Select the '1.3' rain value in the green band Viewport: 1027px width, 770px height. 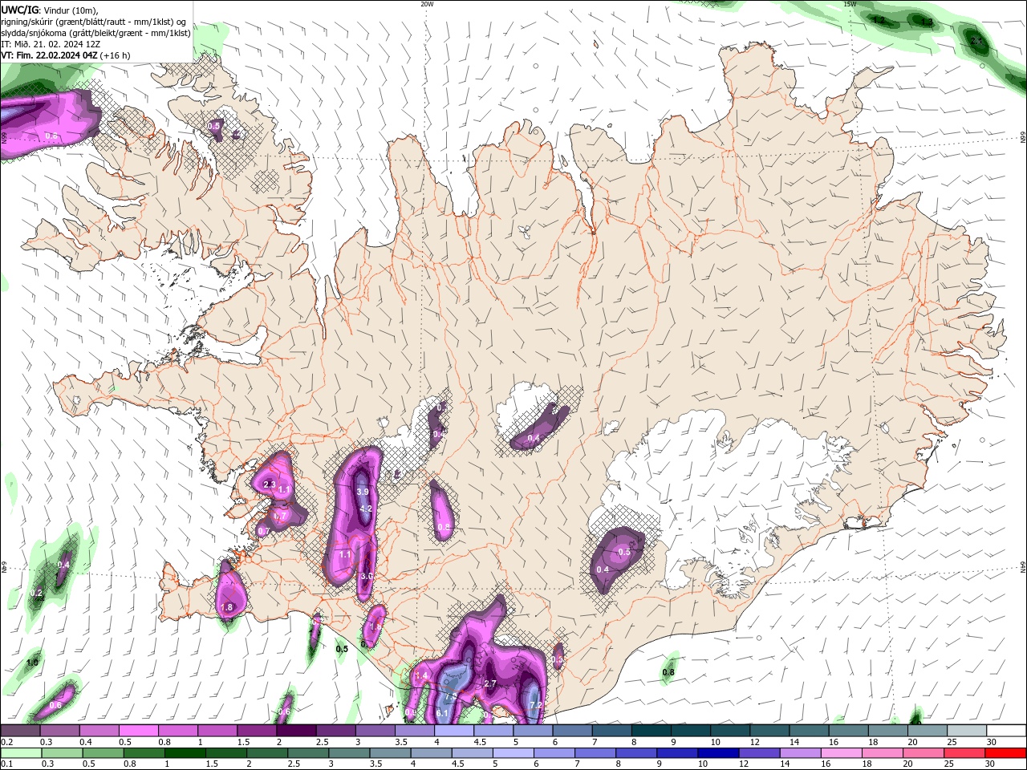pos(928,22)
